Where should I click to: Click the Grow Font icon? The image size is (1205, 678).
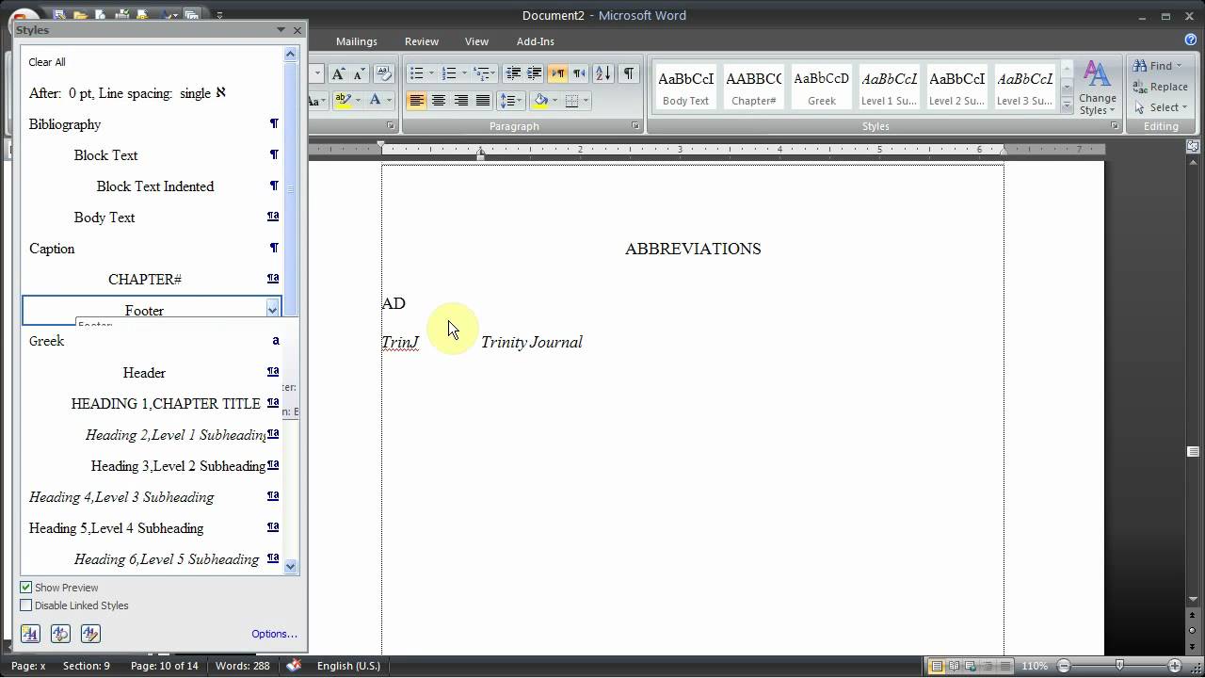tap(338, 73)
